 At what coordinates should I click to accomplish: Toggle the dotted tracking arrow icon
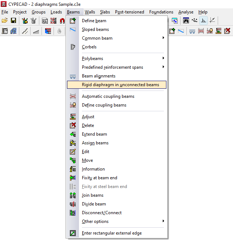[212, 21]
